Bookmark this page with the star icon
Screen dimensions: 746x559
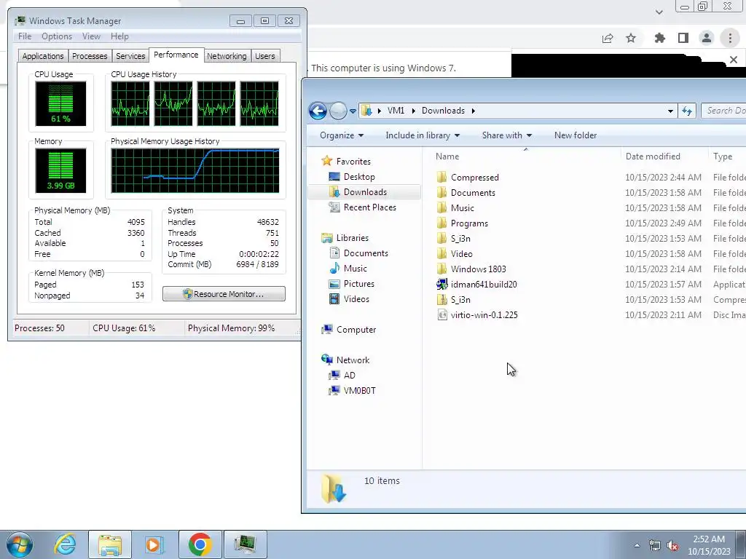click(x=631, y=38)
